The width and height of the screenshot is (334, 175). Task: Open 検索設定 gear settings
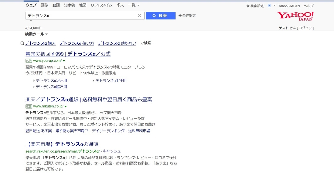(255, 6)
